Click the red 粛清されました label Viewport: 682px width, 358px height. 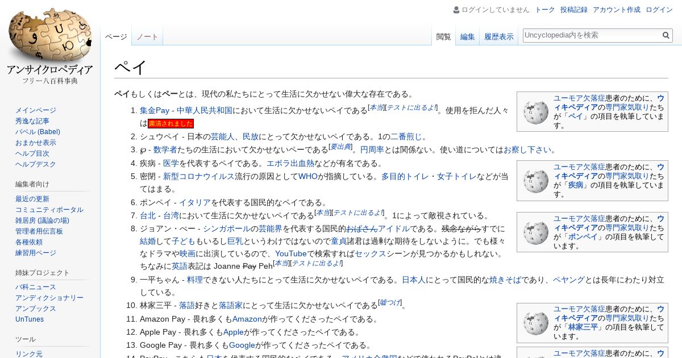(170, 123)
